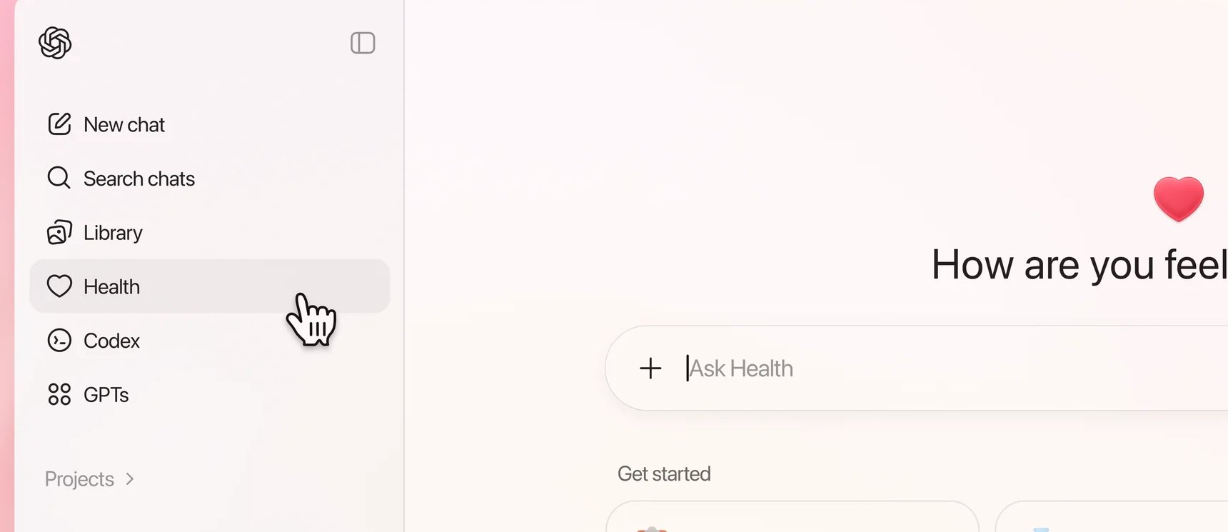This screenshot has width=1228, height=532.
Task: Click the Library images icon
Action: 59,232
